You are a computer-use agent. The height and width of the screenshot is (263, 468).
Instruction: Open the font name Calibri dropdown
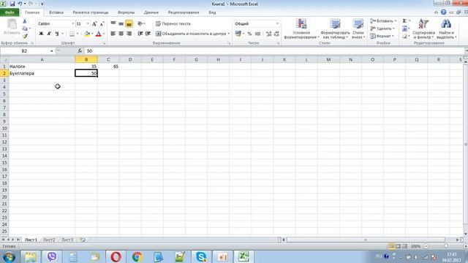pyautogui.click(x=72, y=23)
